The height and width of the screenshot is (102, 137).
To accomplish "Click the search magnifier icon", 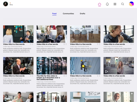I will point(123,4).
